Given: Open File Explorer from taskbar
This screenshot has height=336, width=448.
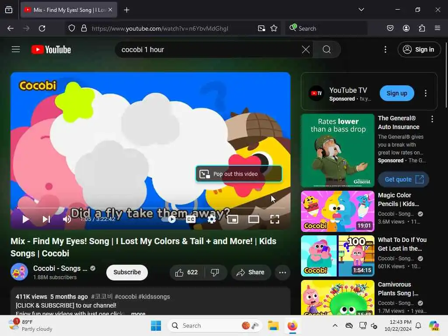Looking at the screenshot, I should tap(273, 325).
